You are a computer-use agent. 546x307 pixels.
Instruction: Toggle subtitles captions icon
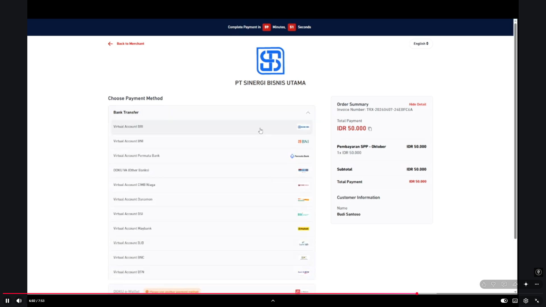point(515,301)
